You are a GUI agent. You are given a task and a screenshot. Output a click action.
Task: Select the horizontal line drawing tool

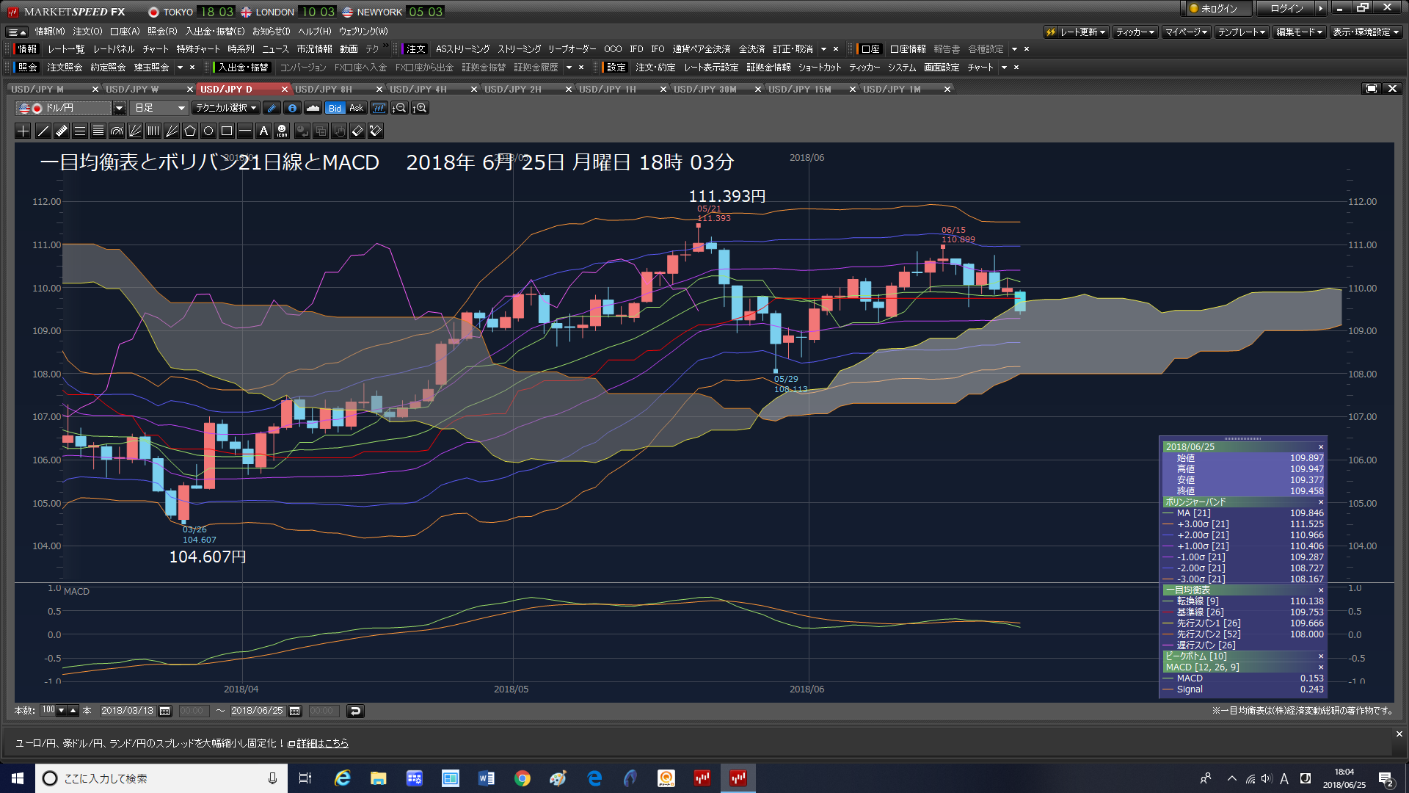point(245,131)
